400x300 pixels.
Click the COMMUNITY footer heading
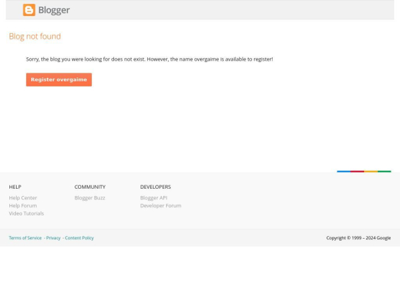(89, 187)
